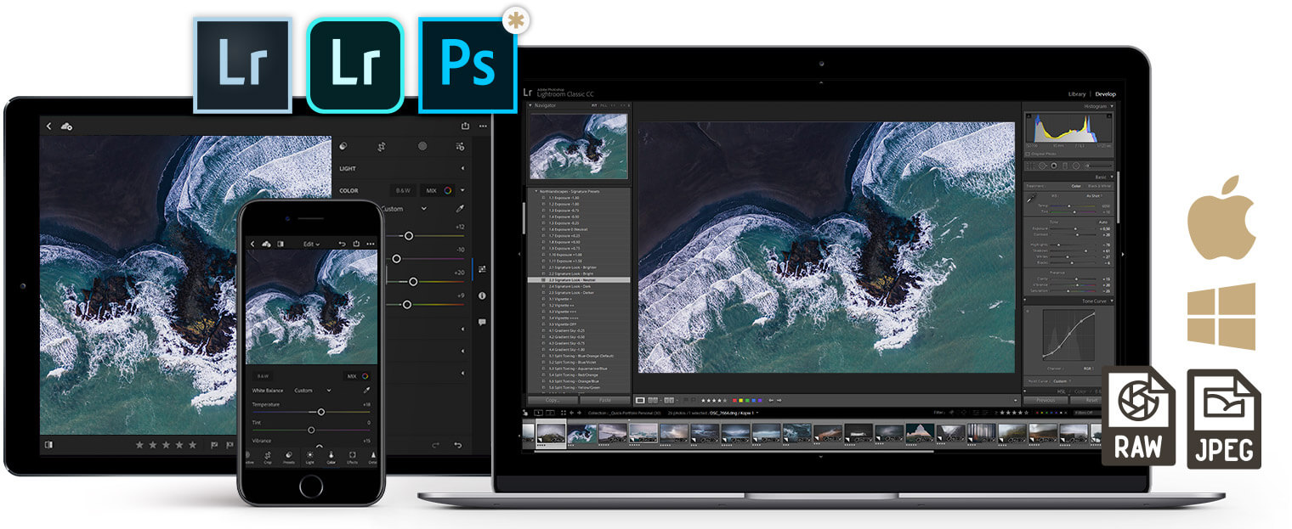Click the Photoshop Ps app icon
The height and width of the screenshot is (529, 1292).
467,65
